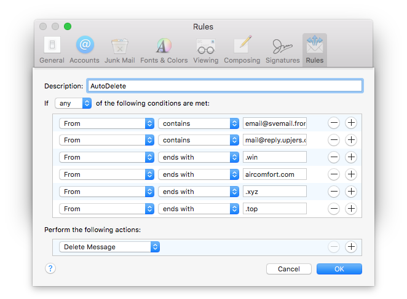Open From dropdown in .xyz row
The height and width of the screenshot is (299, 407).
[107, 192]
